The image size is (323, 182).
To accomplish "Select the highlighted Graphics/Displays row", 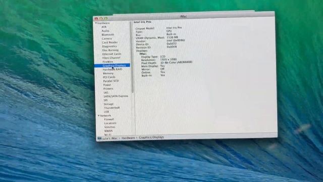I will point(112,65).
